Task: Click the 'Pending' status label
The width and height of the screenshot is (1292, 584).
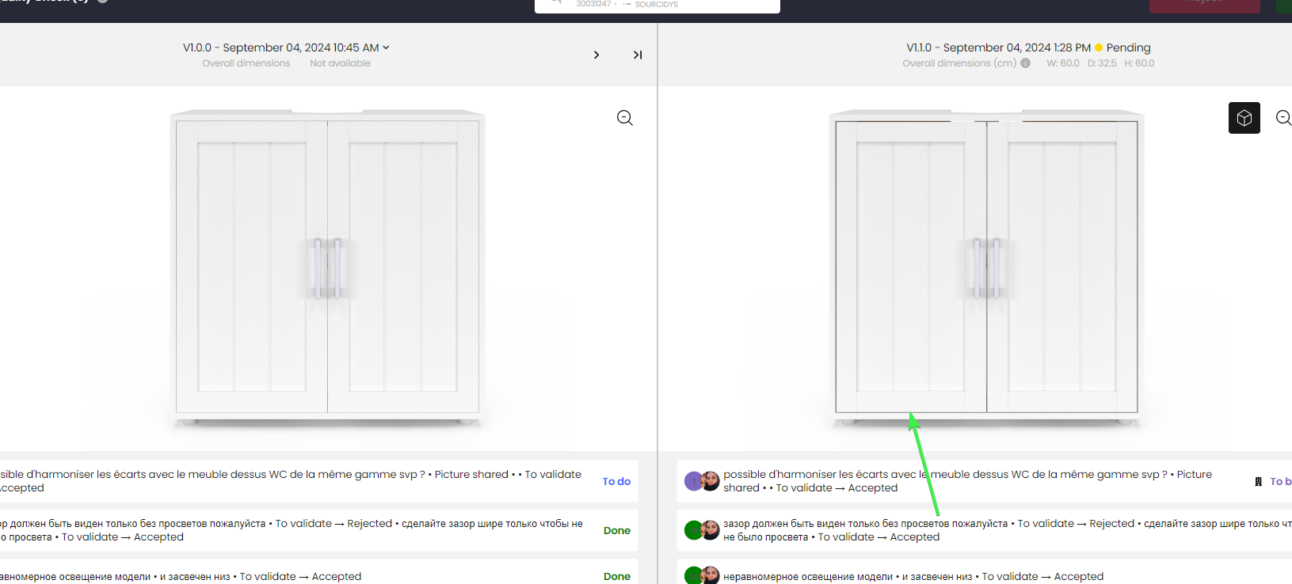Action: point(1128,47)
